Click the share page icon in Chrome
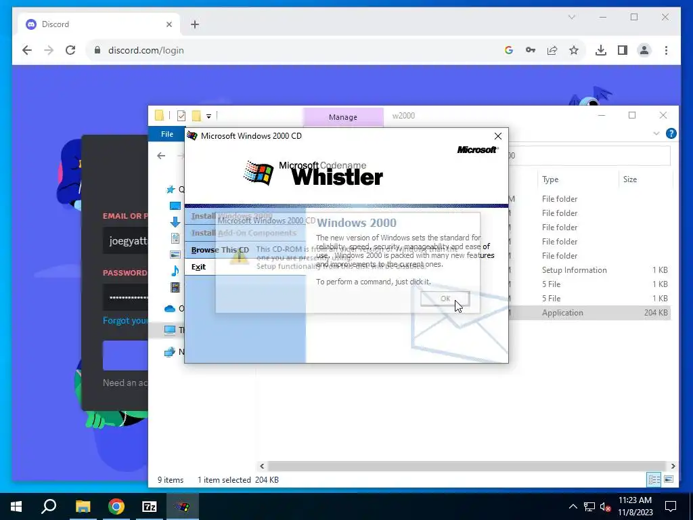The height and width of the screenshot is (520, 693). (552, 50)
